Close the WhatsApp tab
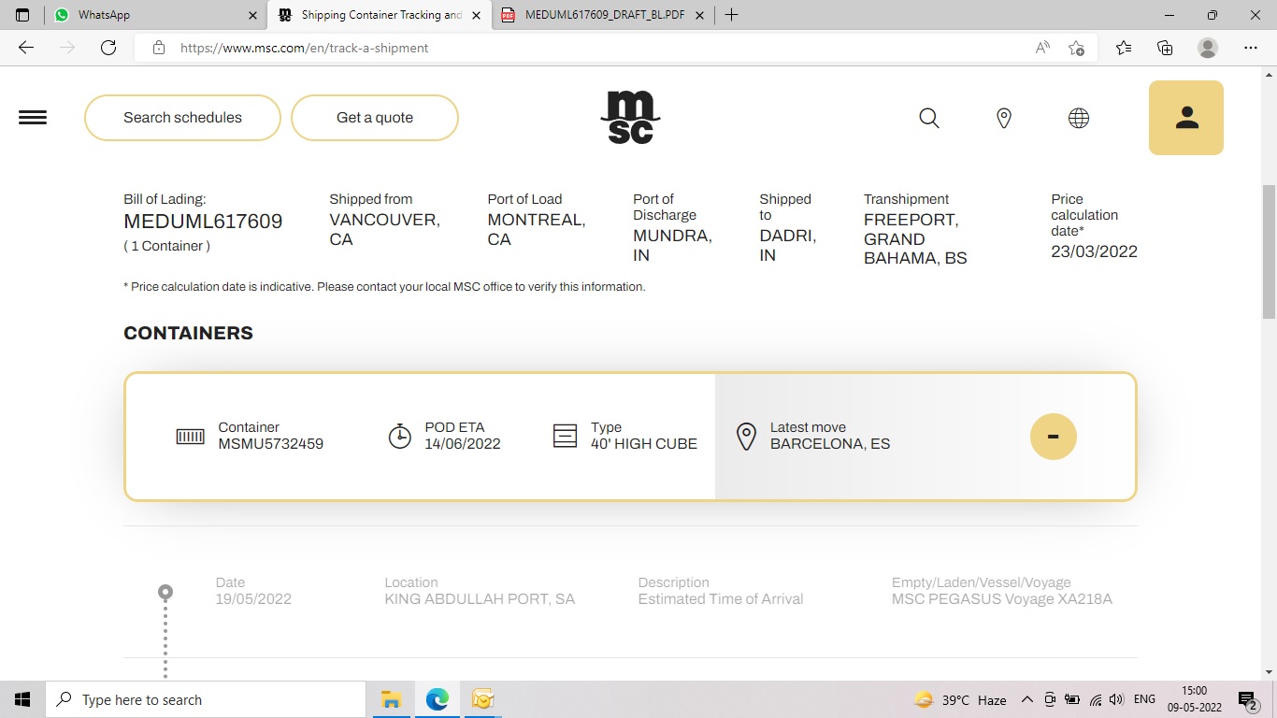Screen dimensions: 1277x718 coord(253,15)
